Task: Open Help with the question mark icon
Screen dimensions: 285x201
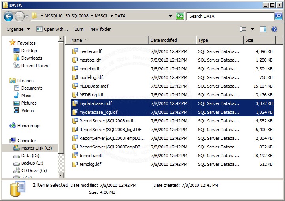Action: tap(274, 29)
